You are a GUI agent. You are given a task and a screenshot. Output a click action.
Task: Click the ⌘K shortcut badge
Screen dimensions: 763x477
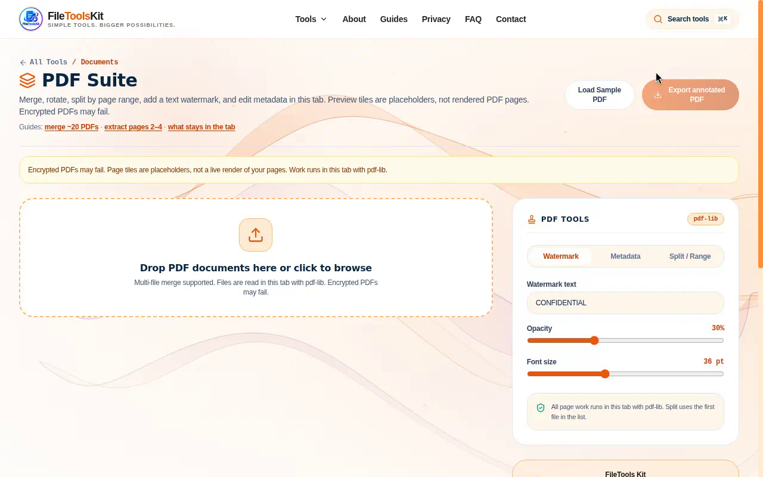click(722, 19)
